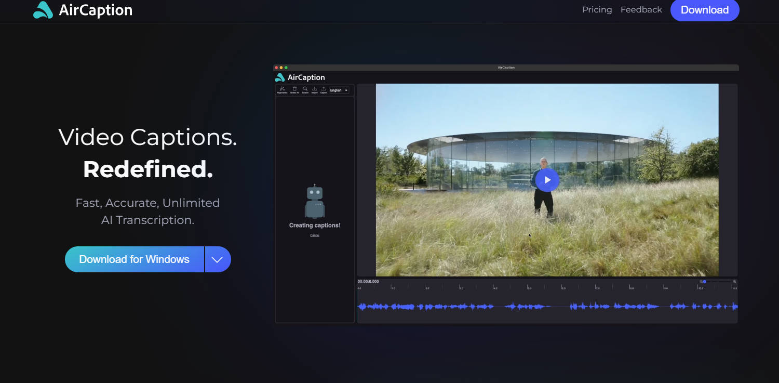Click the audio waveform in the timeline
Image resolution: width=779 pixels, height=383 pixels.
click(x=545, y=307)
